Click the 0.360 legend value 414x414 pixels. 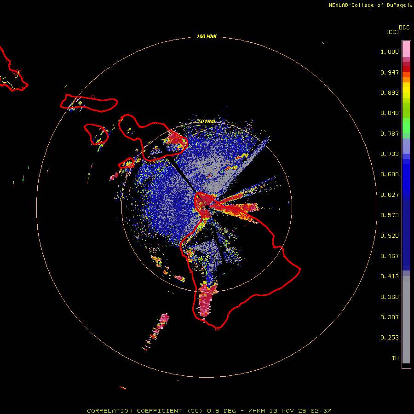(x=390, y=297)
